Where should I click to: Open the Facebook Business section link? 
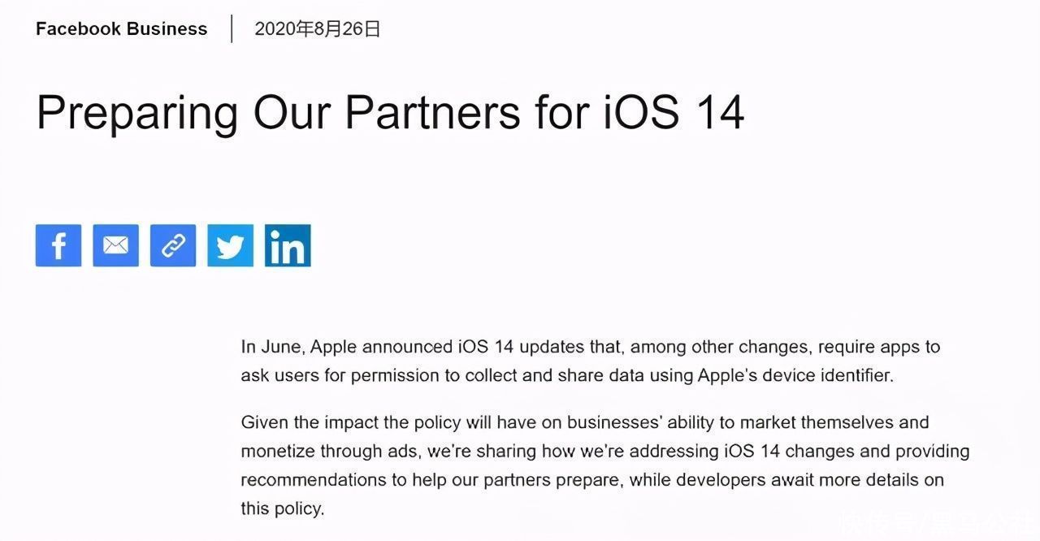tap(122, 29)
